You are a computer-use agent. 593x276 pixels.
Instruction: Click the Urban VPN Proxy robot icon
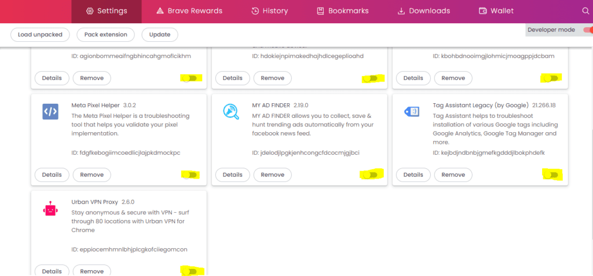(x=50, y=209)
